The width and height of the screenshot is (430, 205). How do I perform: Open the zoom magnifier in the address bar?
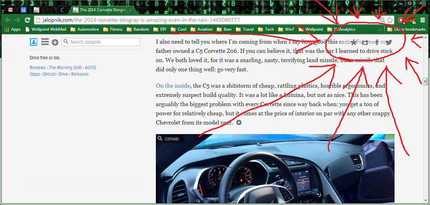pos(382,20)
